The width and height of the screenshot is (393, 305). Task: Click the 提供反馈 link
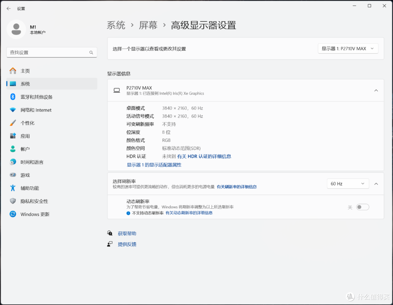pyautogui.click(x=127, y=244)
